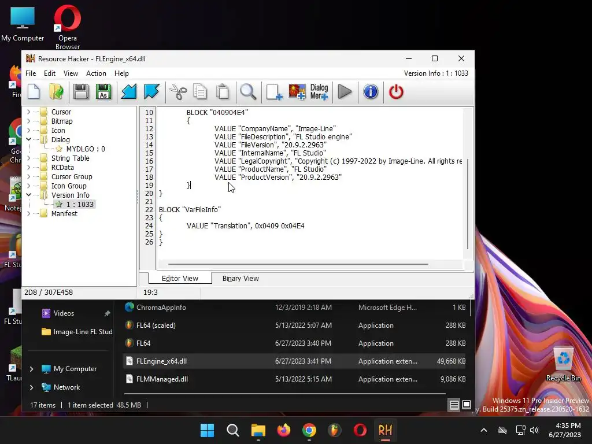Copy using the two-pages toolbar icon
This screenshot has width=592, height=444.
pos(200,92)
